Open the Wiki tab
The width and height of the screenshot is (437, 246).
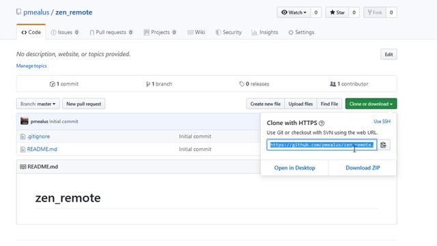pos(196,32)
